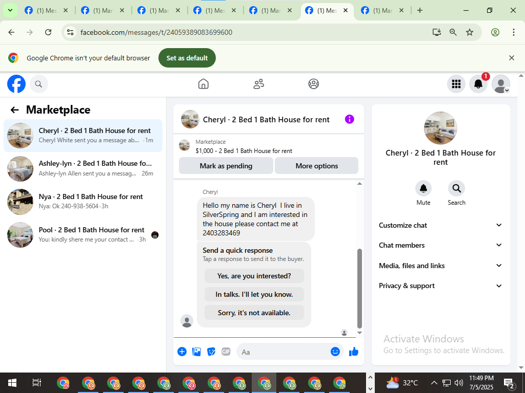Open more actions plus icon in composer
525x393 pixels.
[x=182, y=352]
